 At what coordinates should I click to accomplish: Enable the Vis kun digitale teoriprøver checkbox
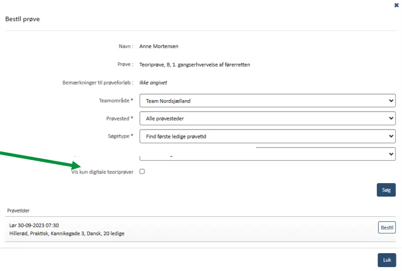pyautogui.click(x=142, y=172)
